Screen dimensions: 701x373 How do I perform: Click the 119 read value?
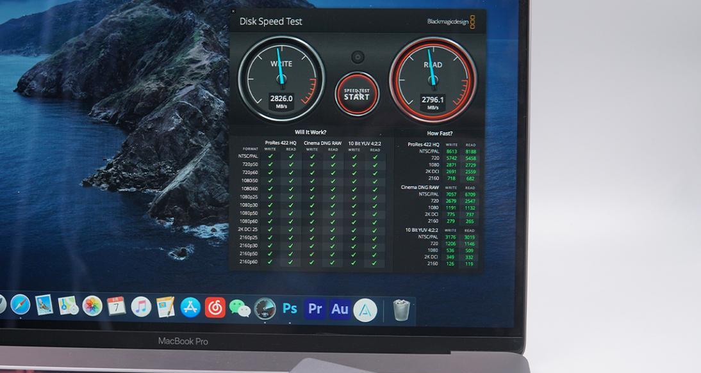470,264
